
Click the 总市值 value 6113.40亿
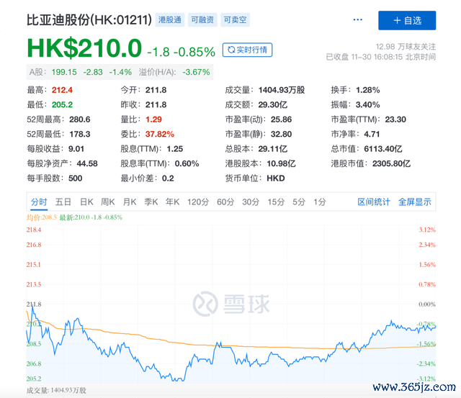pyautogui.click(x=382, y=149)
